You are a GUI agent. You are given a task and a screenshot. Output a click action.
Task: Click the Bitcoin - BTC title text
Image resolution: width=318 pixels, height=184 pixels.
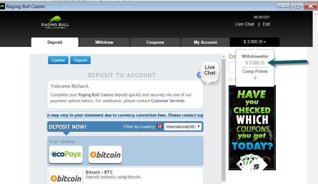pyautogui.click(x=99, y=172)
